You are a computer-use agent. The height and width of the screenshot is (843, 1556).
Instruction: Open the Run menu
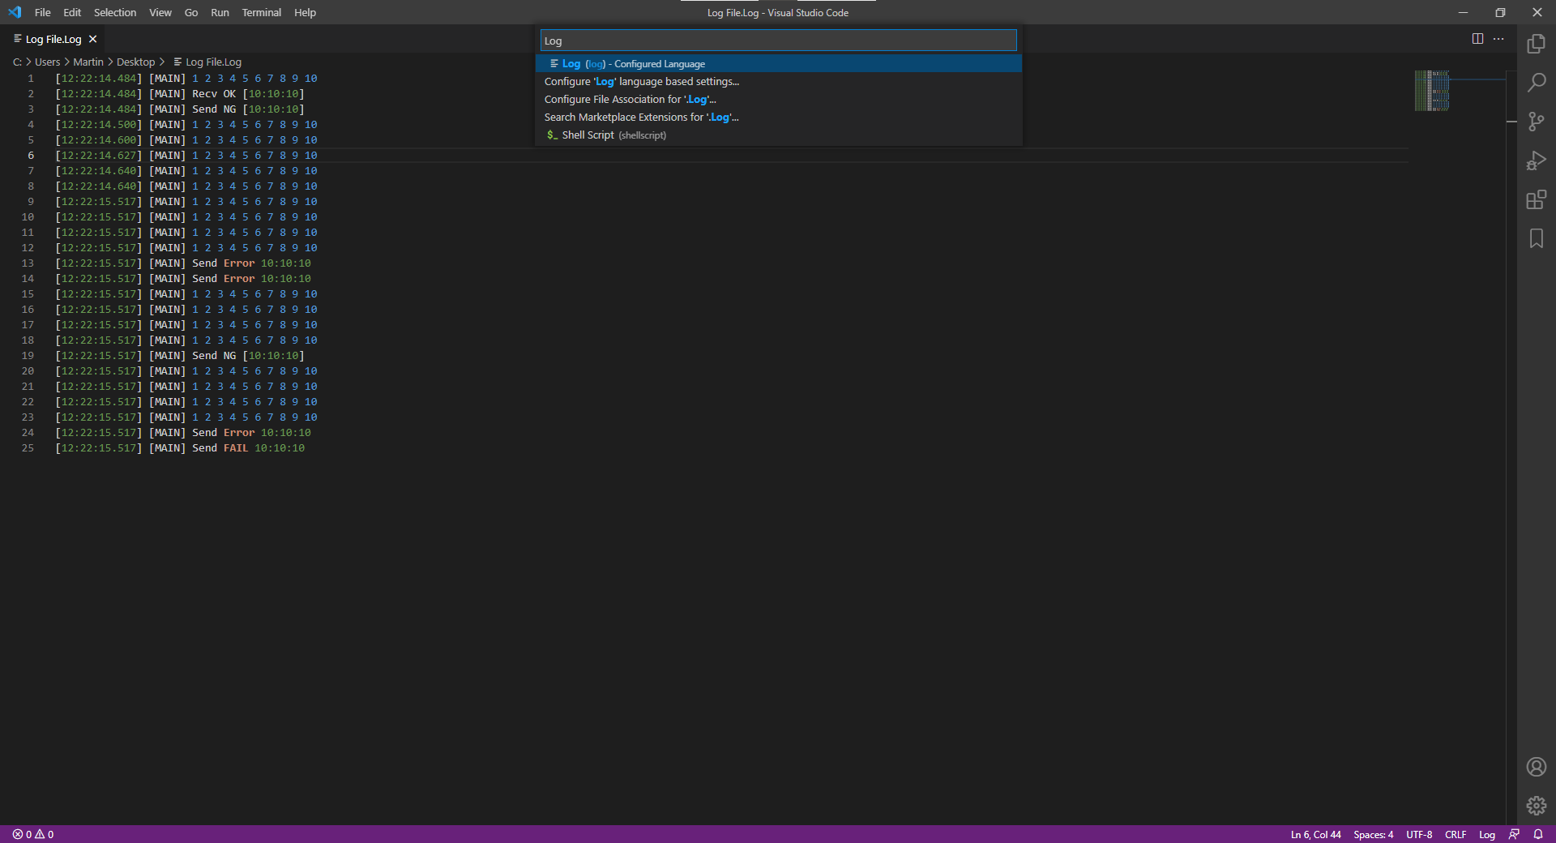pos(220,12)
